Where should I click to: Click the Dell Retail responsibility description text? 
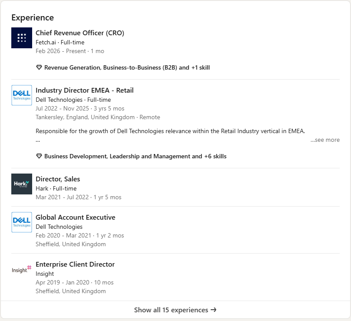(x=170, y=131)
